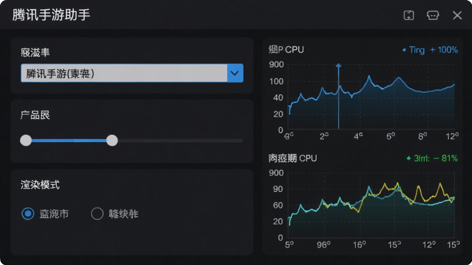Screen dimensions: 472x265
Task: Click the screen rotate icon in title bar
Action: [x=408, y=15]
